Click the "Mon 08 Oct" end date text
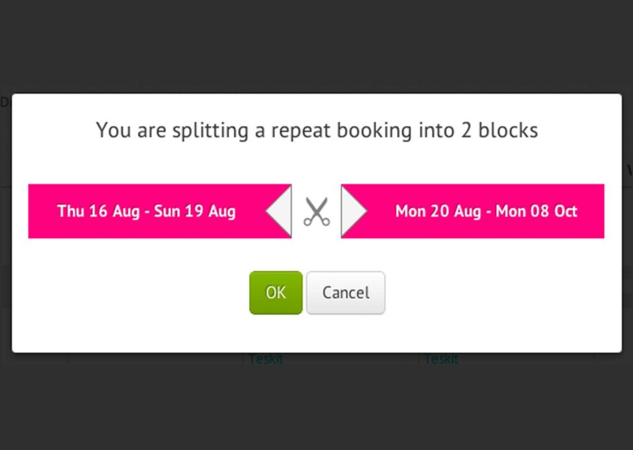Screen dimensions: 633x450 [x=536, y=211]
